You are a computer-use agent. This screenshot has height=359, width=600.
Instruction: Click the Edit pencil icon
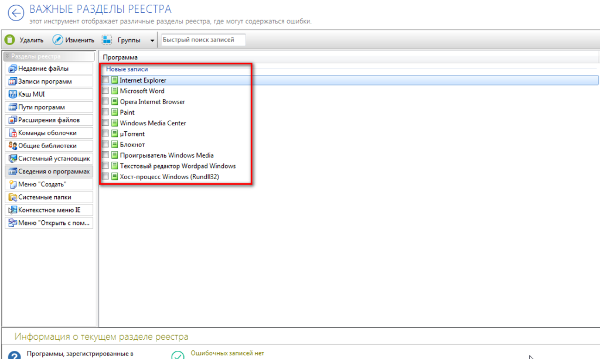[x=58, y=40]
